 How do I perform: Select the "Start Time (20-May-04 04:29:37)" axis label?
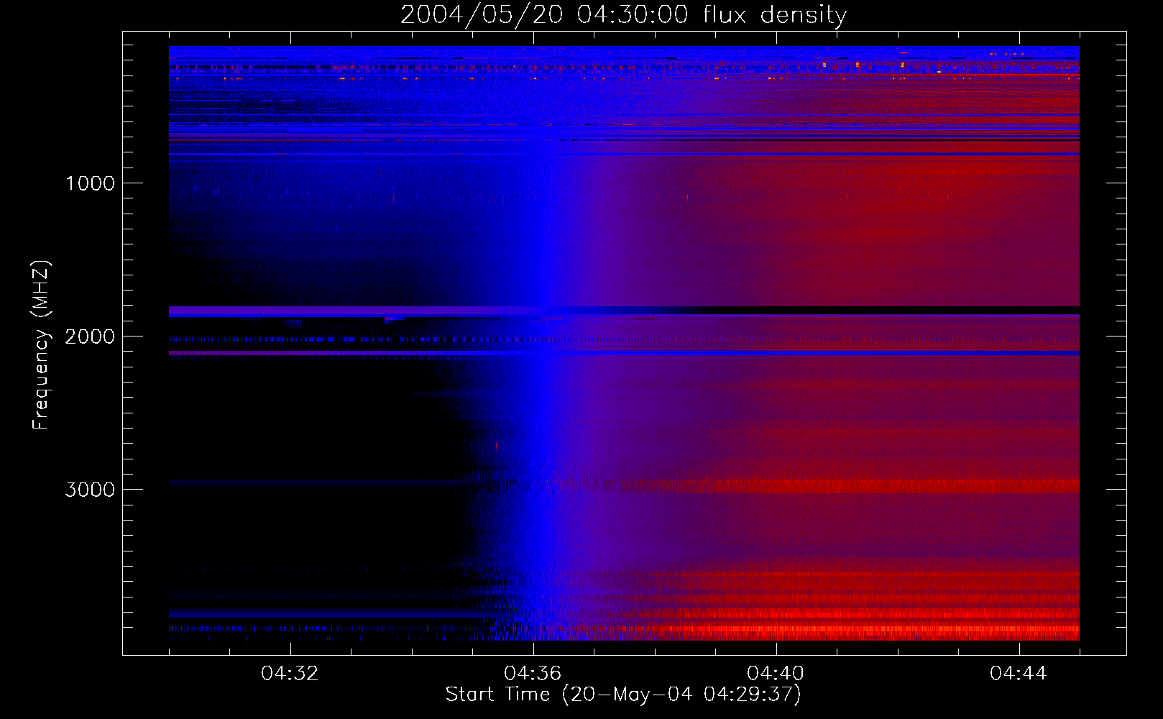pos(623,695)
